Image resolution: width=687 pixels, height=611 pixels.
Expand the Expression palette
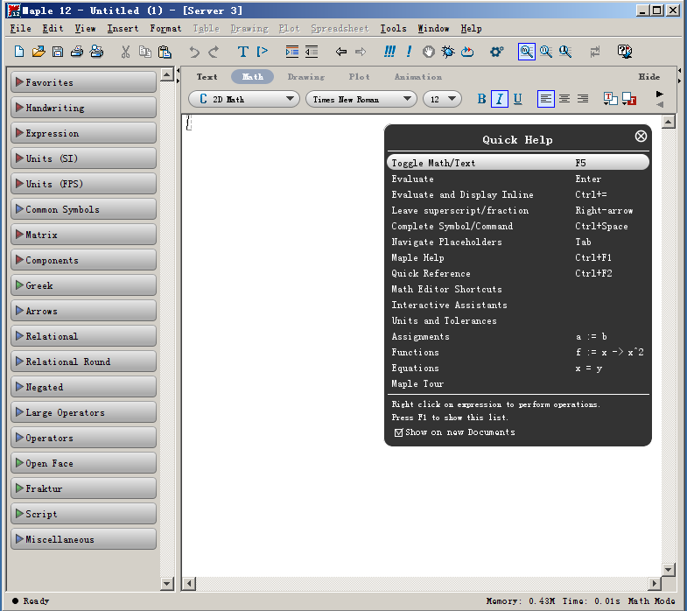coord(83,133)
